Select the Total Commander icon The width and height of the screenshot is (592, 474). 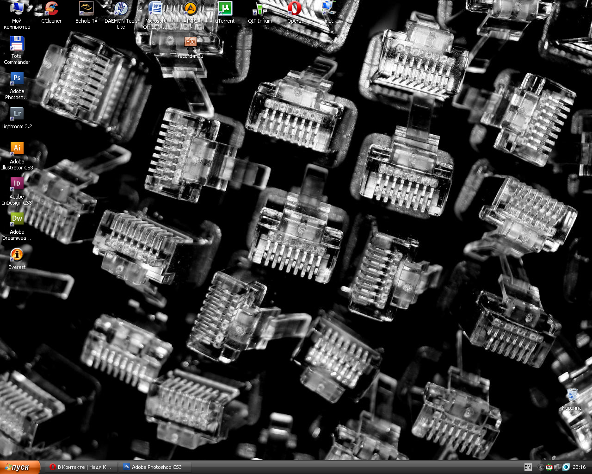(17, 44)
